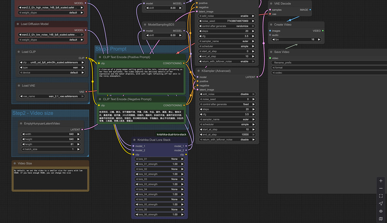Click the zoom in plus icon
Image resolution: width=387 pixels, height=223 pixels.
point(381,180)
